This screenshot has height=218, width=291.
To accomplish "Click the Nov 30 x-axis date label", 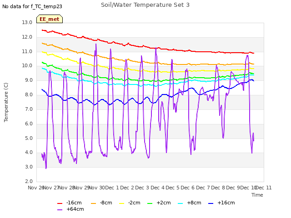I will [97, 188].
